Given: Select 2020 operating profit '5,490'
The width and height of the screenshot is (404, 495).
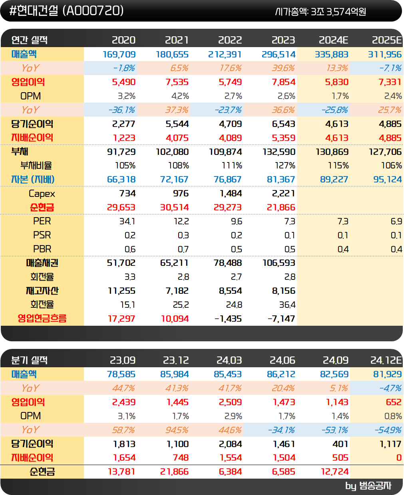Looking at the screenshot, I should click(124, 82).
